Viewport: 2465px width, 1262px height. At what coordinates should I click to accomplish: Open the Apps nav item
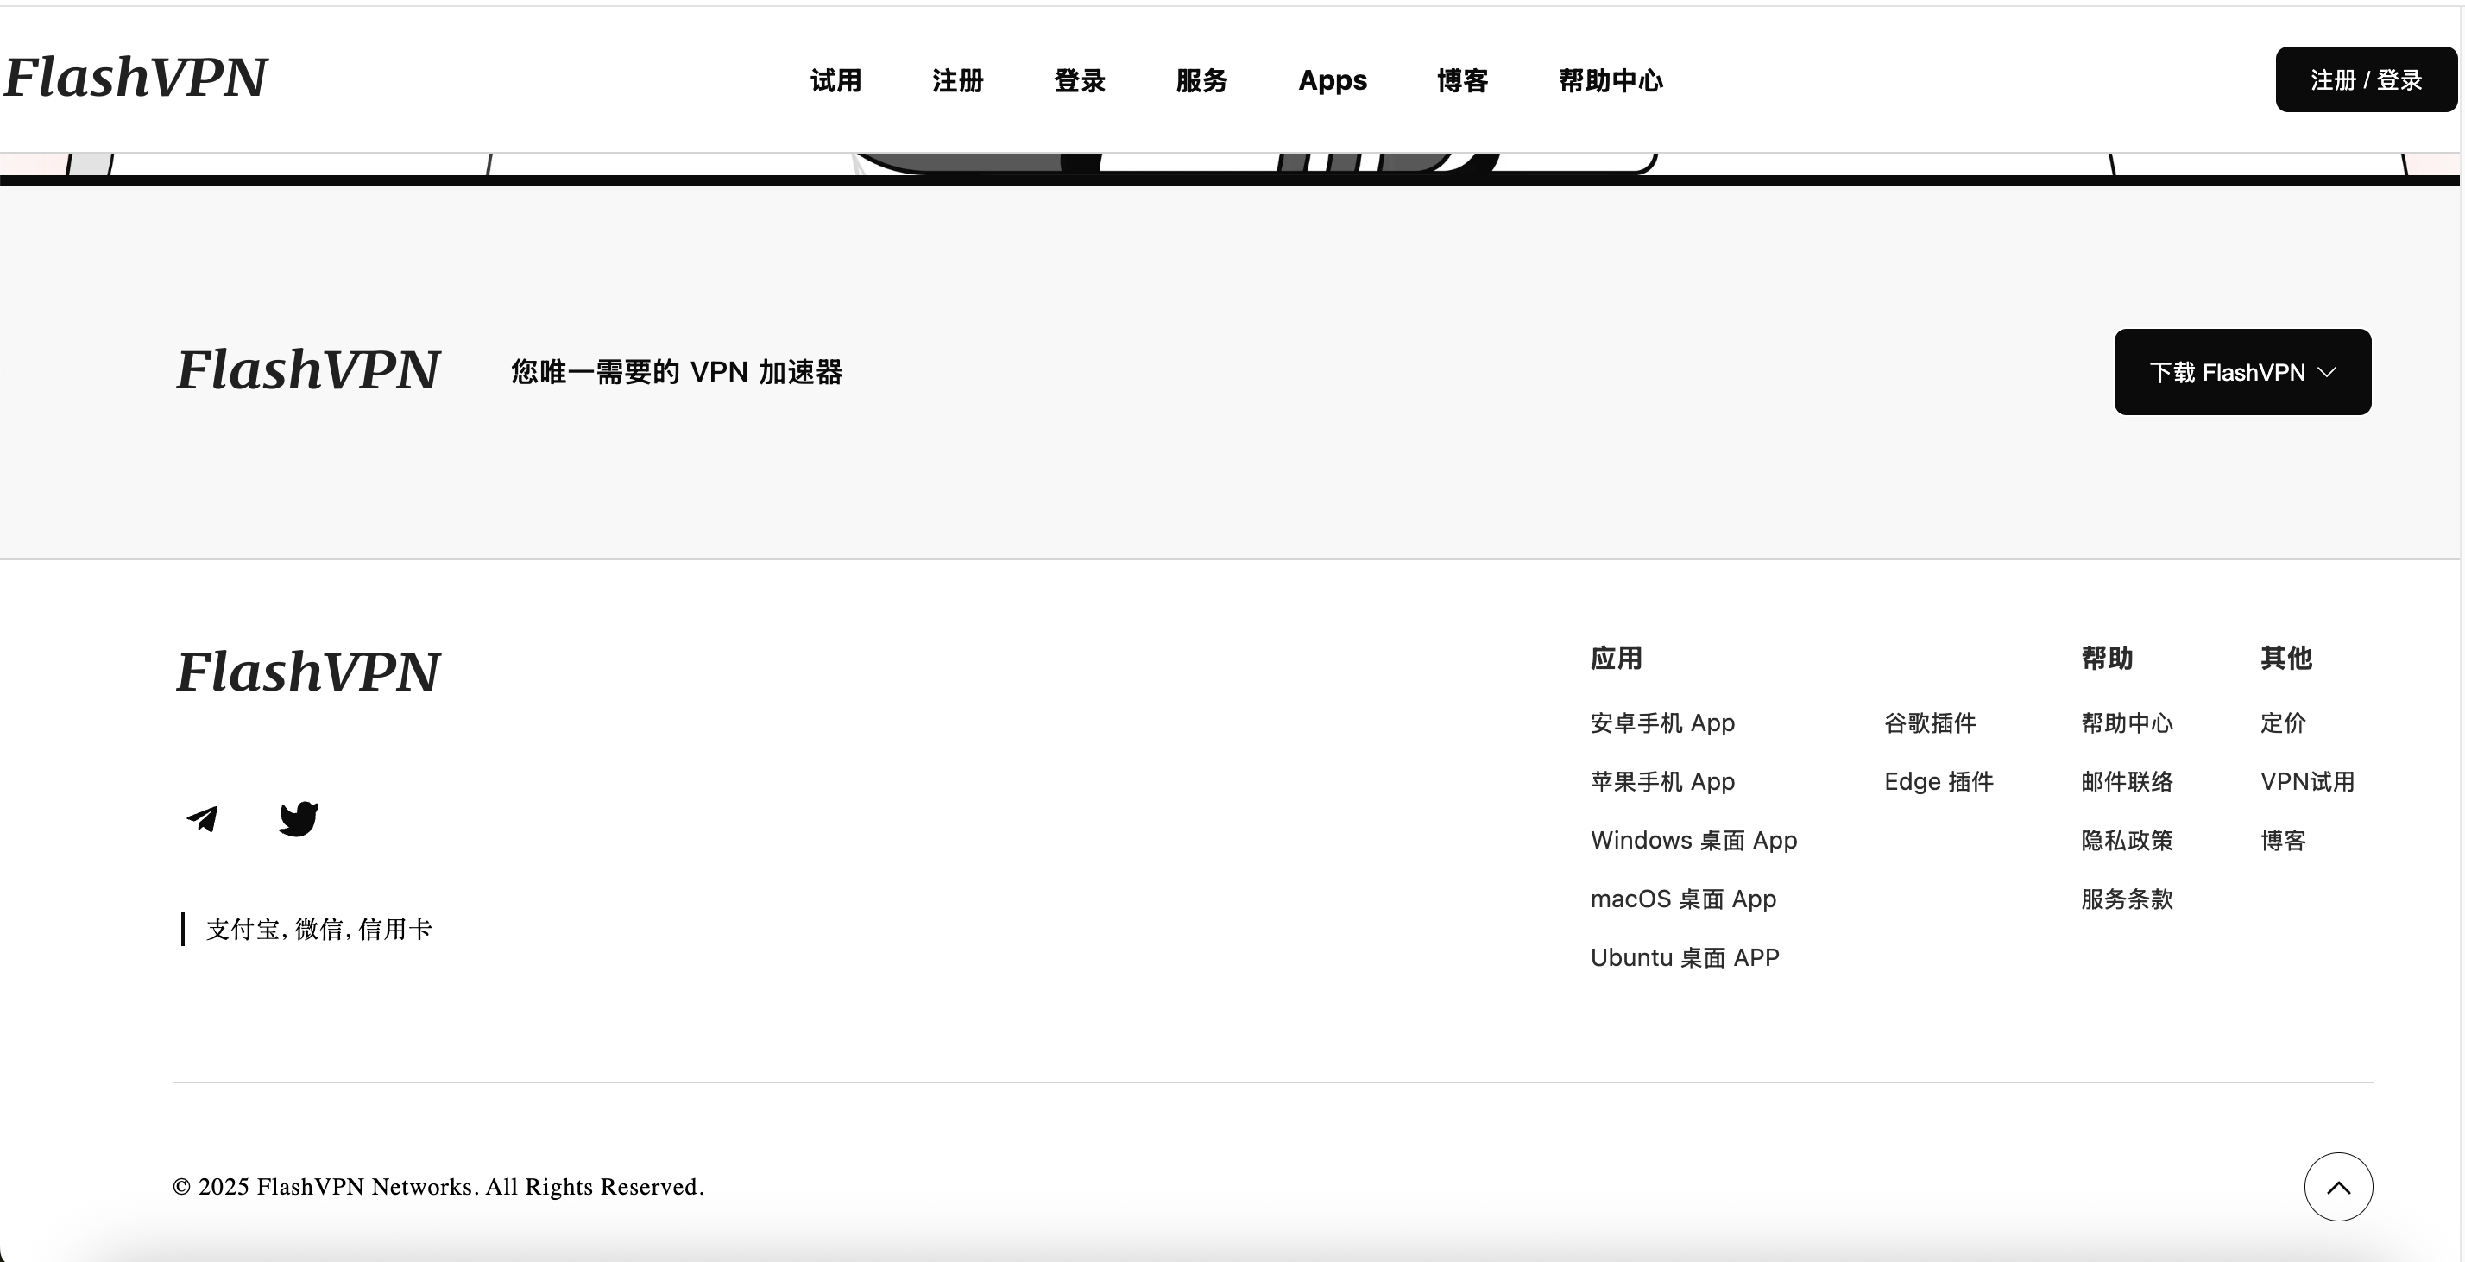[1333, 80]
